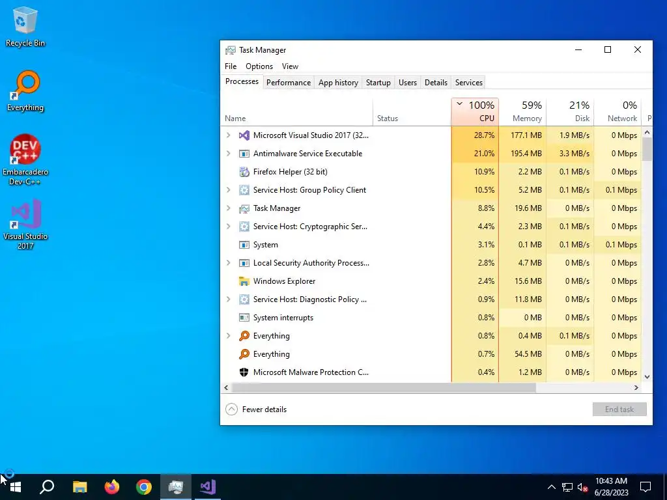Click the vertical scrollbar up arrow
This screenshot has height=500, width=667.
click(x=647, y=133)
